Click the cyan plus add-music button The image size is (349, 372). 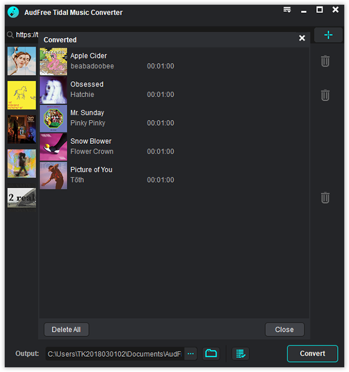(x=329, y=35)
